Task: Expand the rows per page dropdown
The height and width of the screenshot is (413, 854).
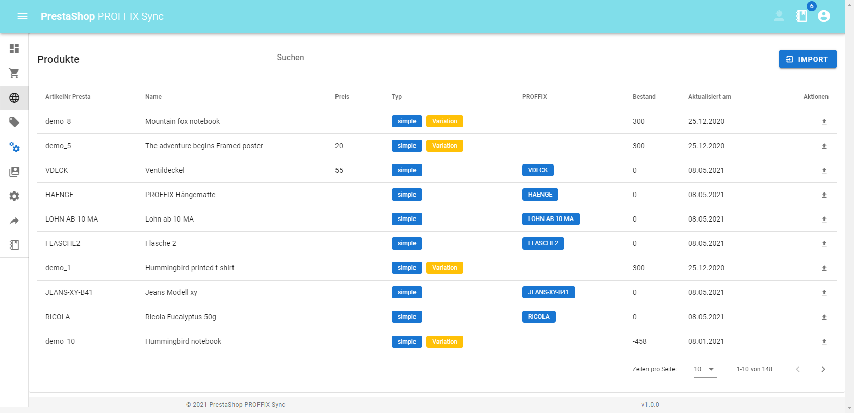Action: [705, 369]
